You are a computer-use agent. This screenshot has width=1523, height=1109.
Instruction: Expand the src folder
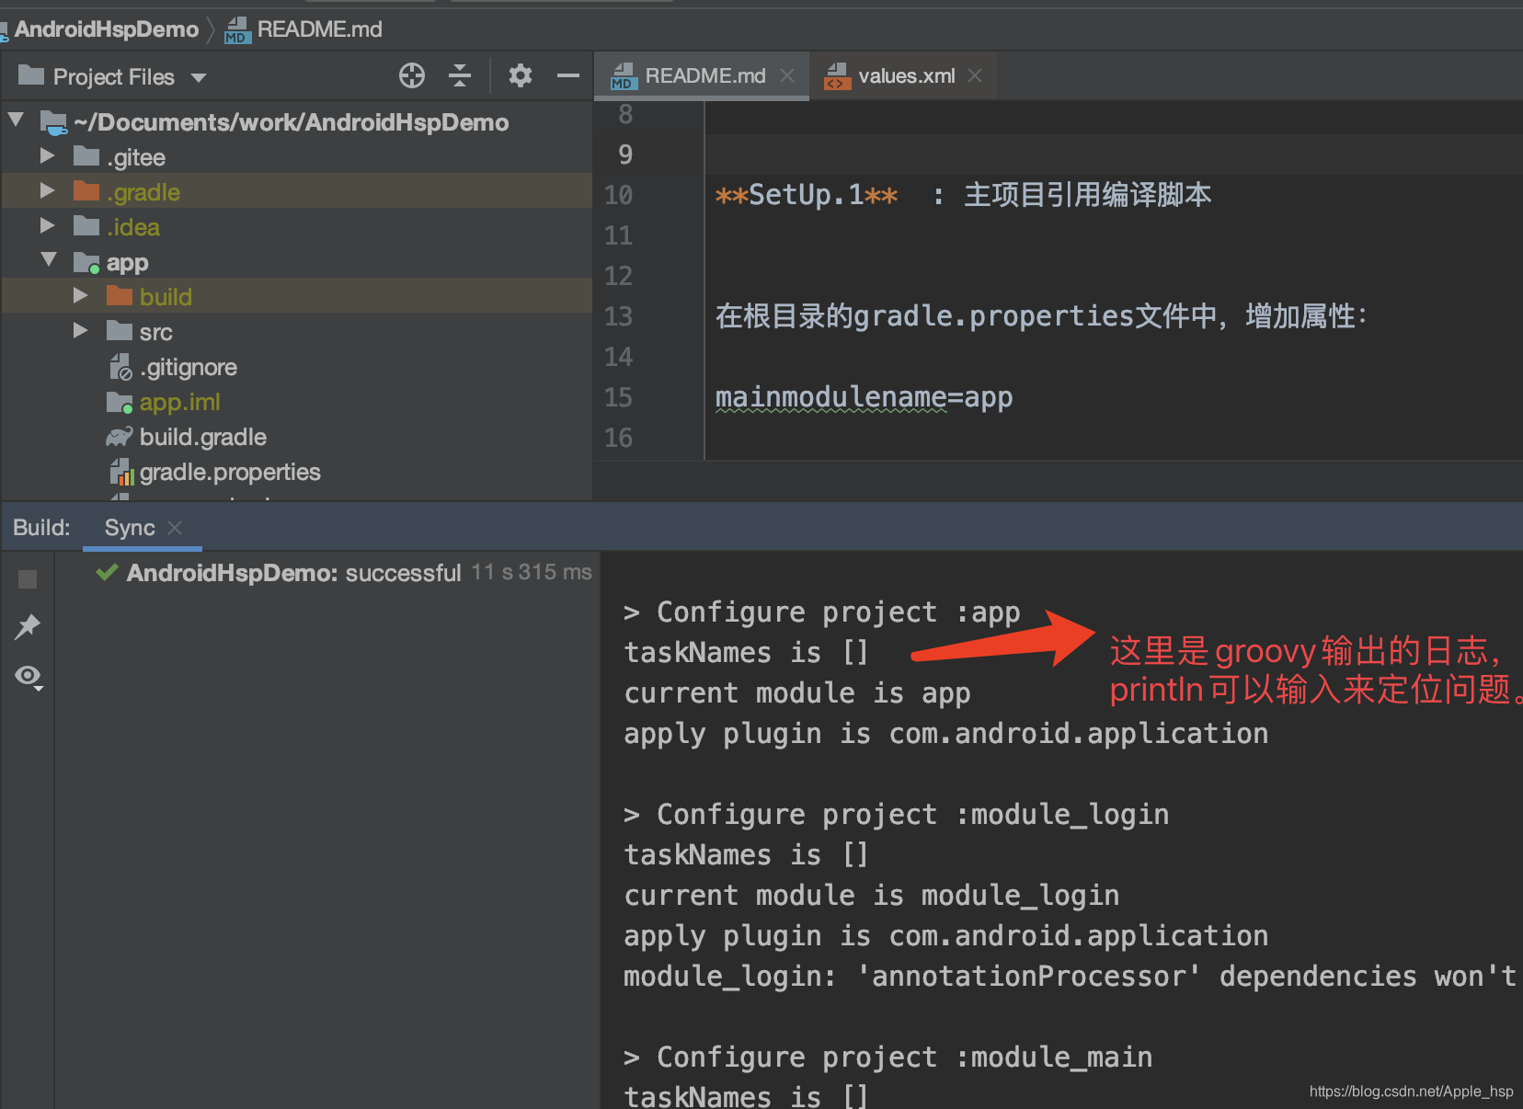81,330
